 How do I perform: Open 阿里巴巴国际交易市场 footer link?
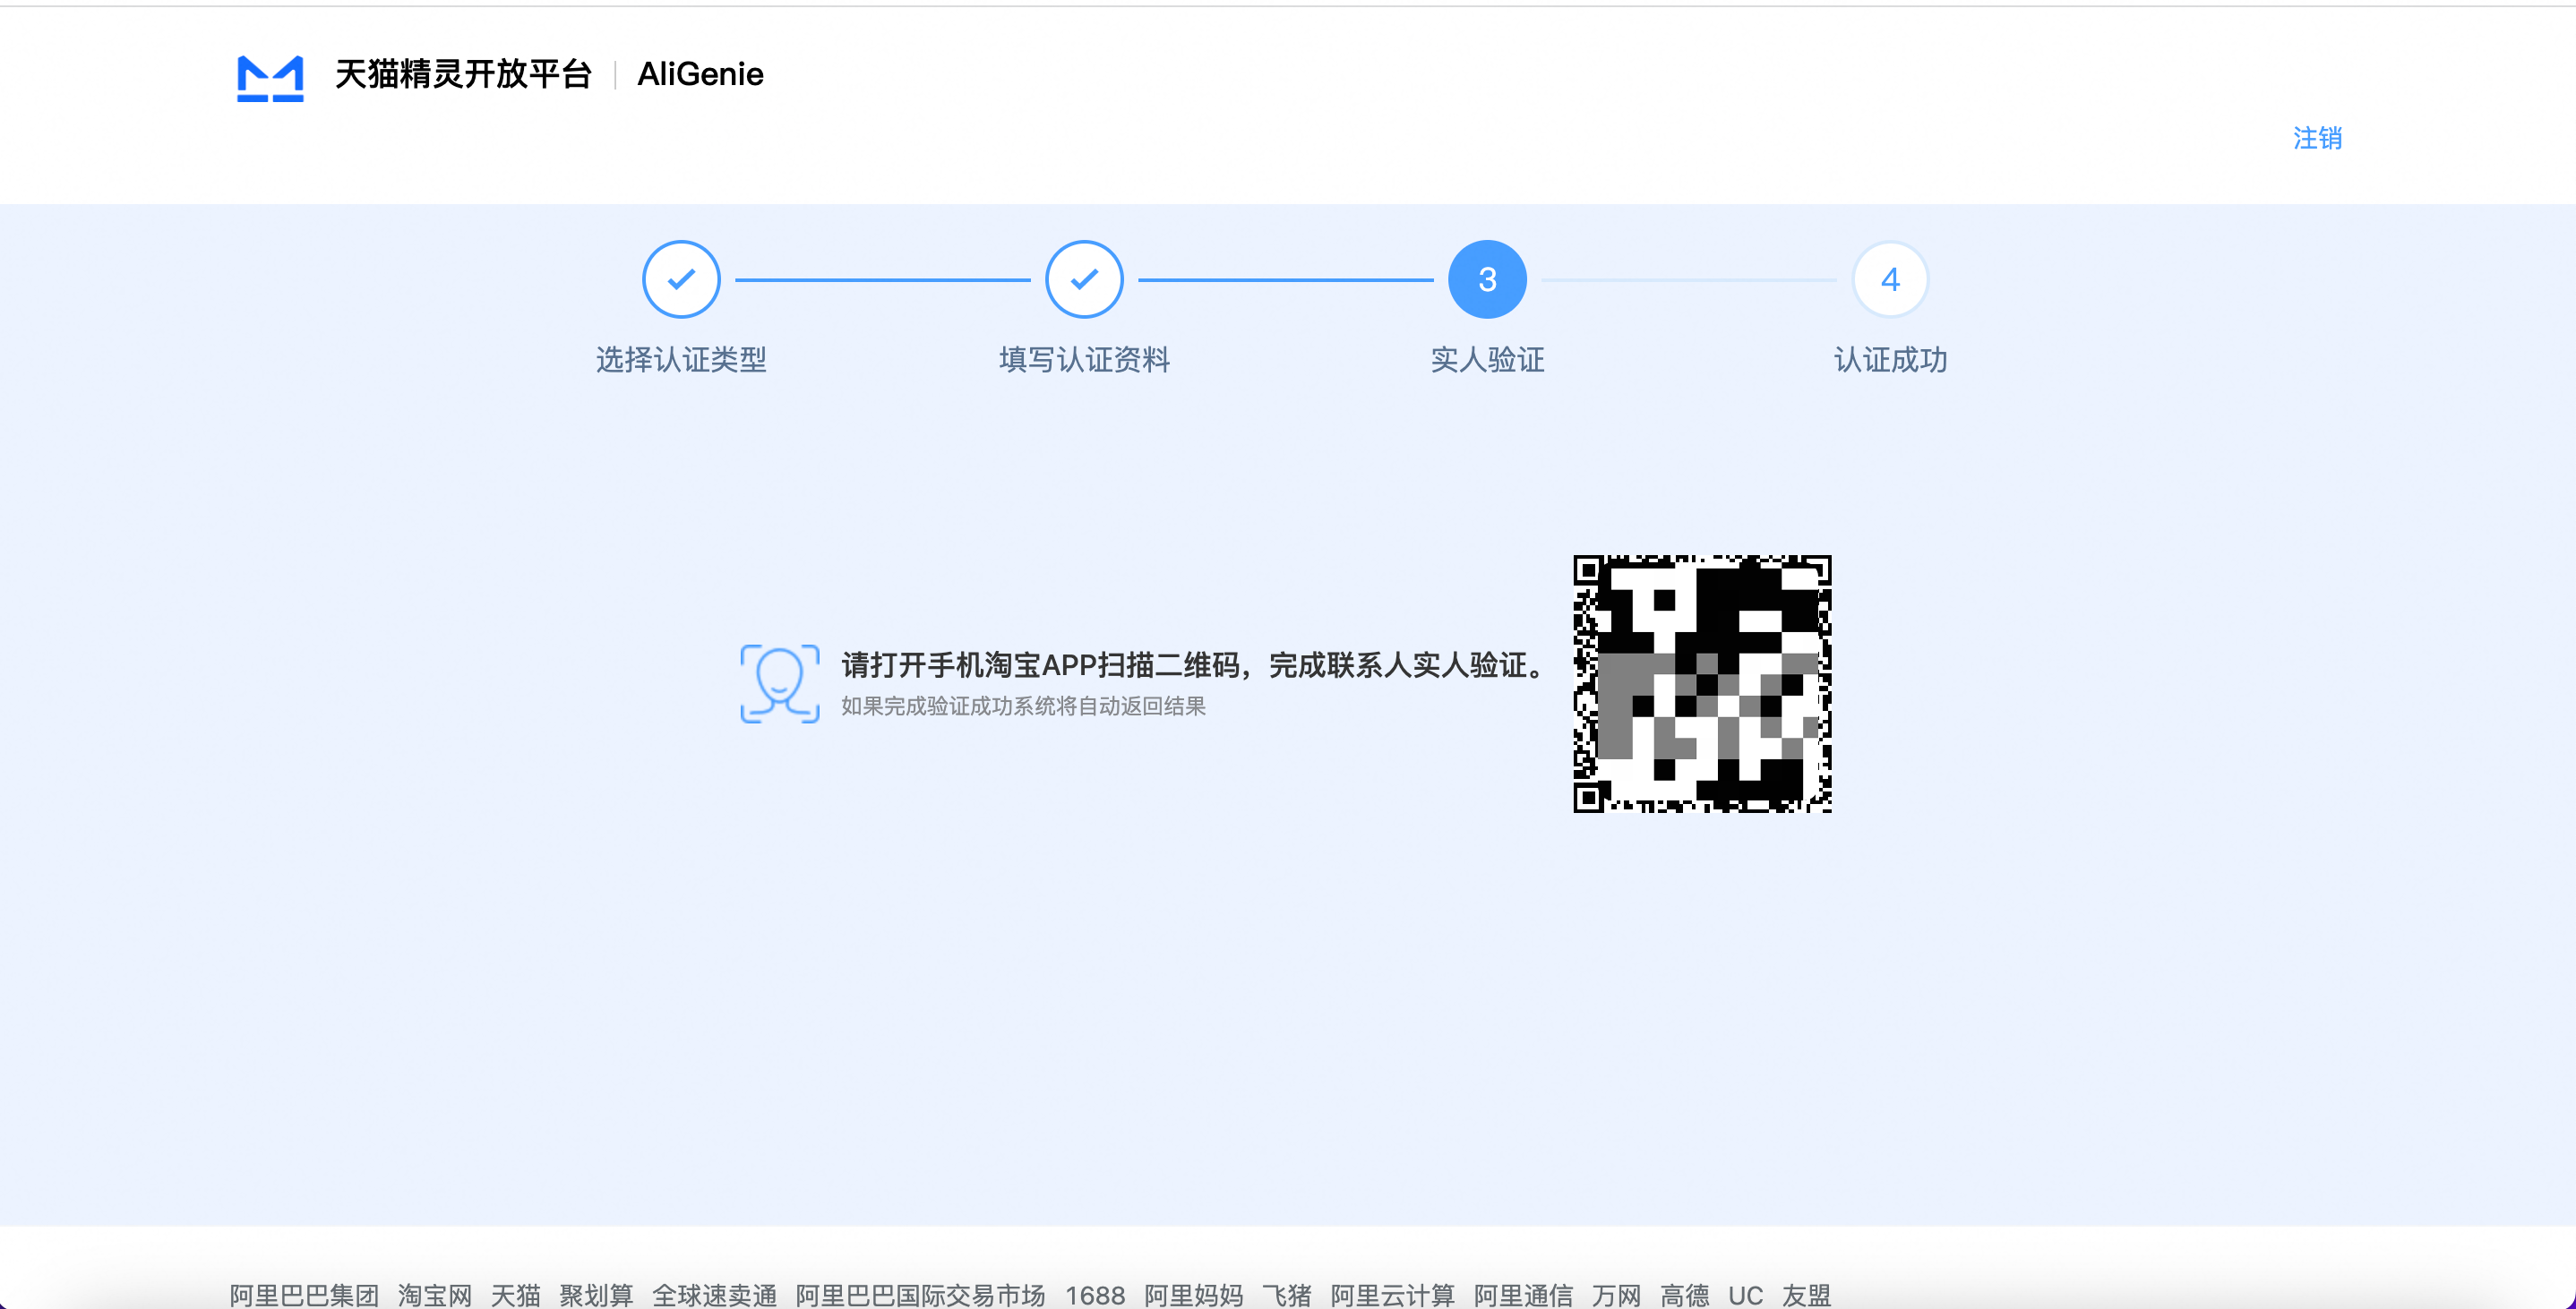pyautogui.click(x=921, y=1295)
